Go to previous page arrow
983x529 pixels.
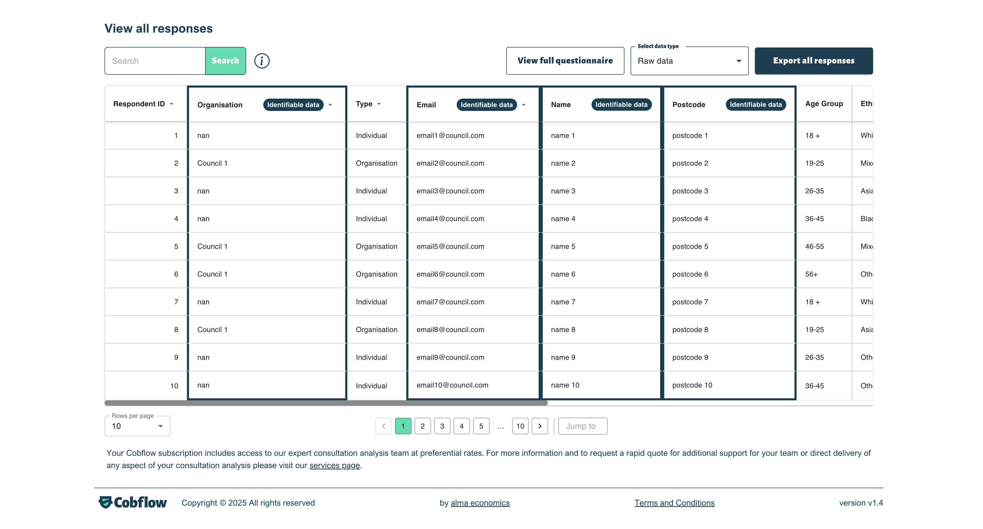[383, 426]
